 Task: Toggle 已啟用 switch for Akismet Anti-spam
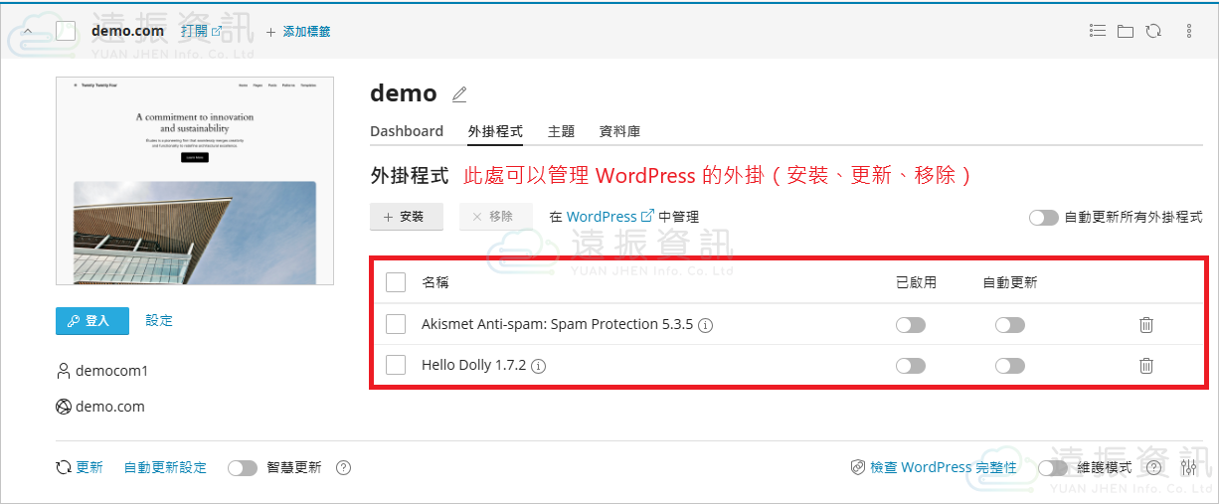[910, 325]
